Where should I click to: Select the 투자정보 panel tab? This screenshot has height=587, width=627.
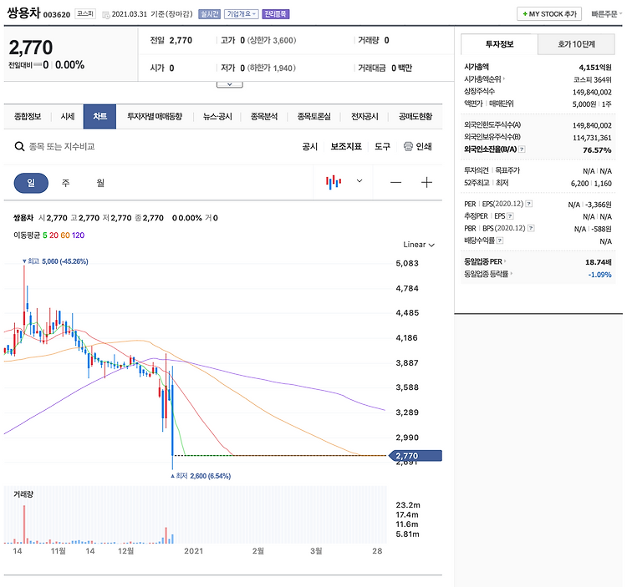(x=499, y=44)
